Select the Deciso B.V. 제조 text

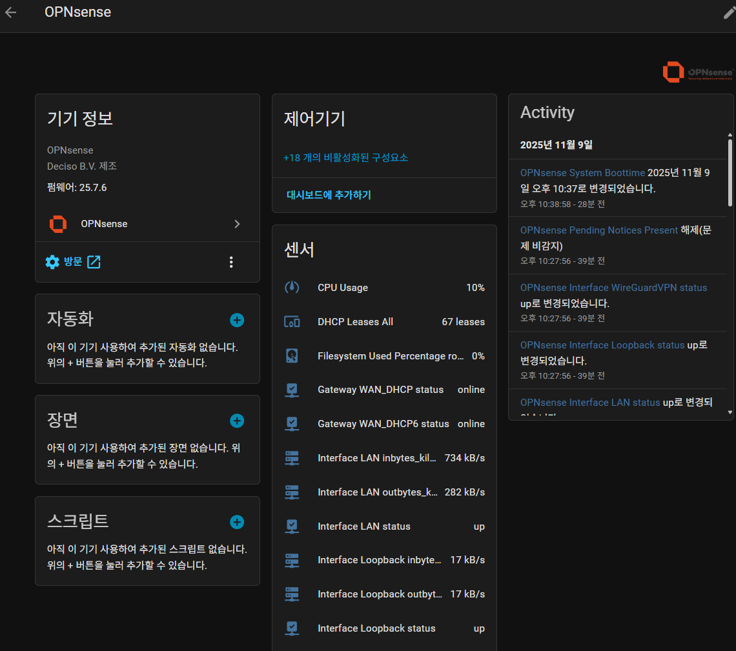click(82, 166)
